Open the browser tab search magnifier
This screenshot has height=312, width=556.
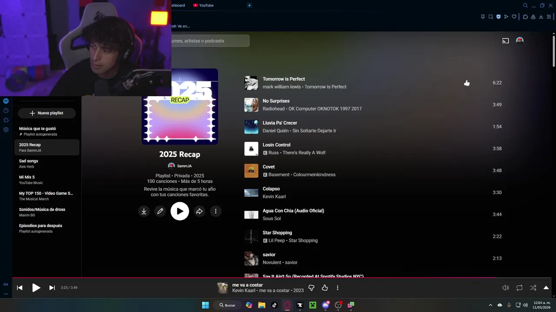point(525,6)
